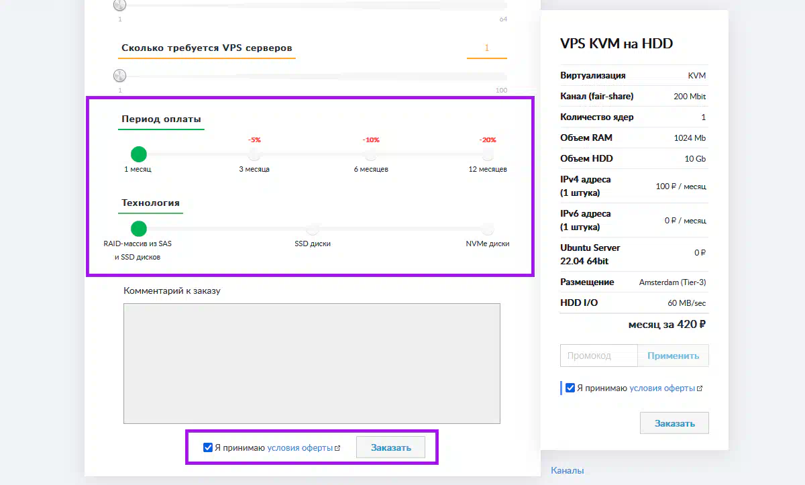Click the 100 ₽ / месяц IPv4 price
Viewport: 805px width, 485px height.
pos(681,186)
